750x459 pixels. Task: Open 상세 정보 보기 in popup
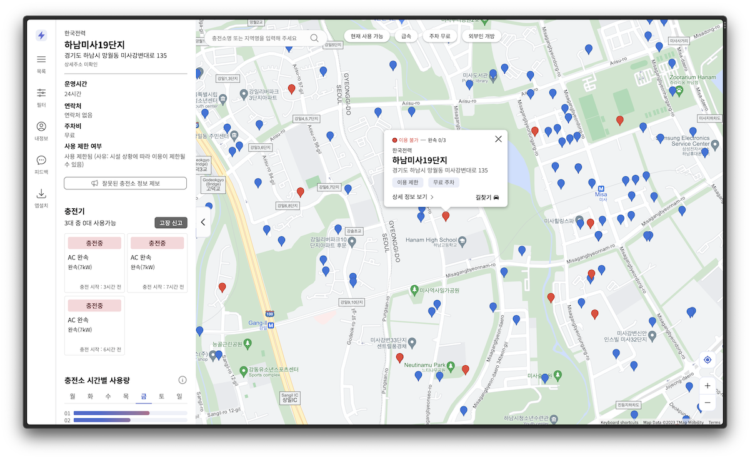click(x=413, y=197)
